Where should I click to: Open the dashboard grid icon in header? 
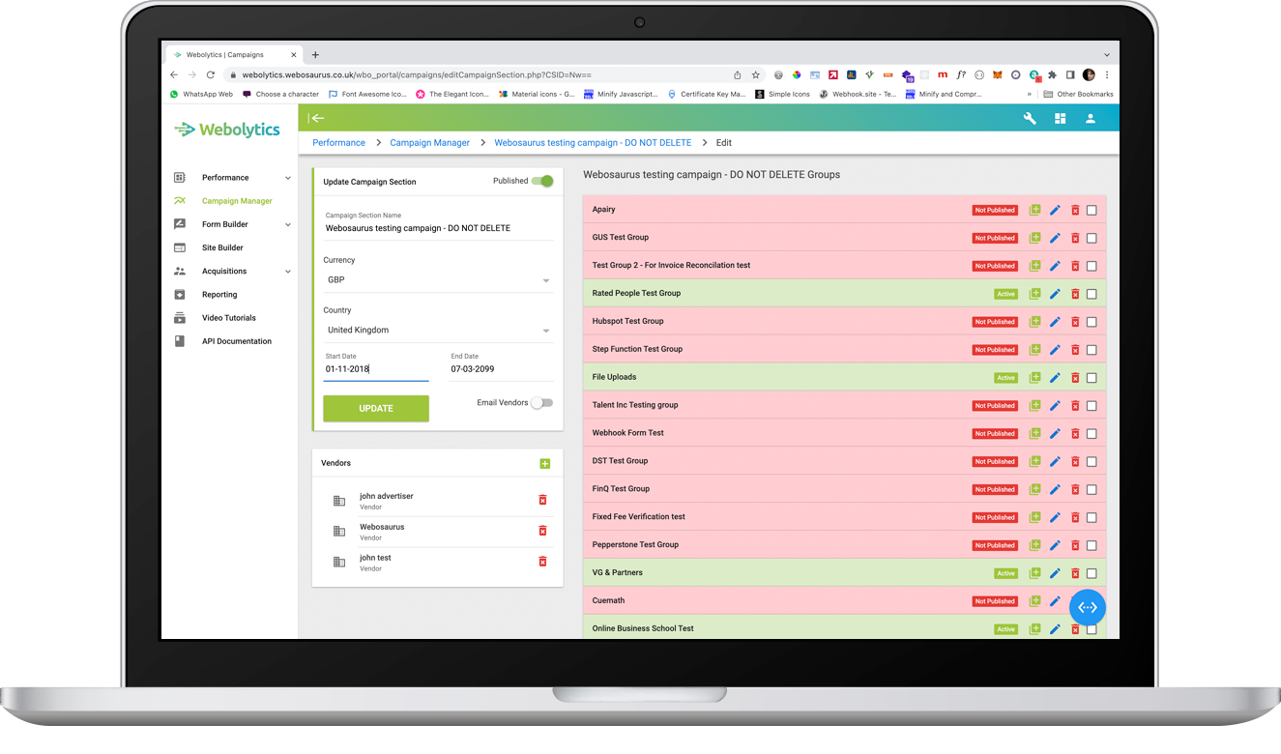(1060, 118)
